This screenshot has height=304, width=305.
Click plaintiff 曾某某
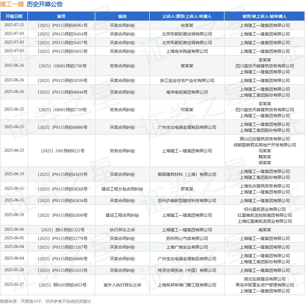[187, 66]
